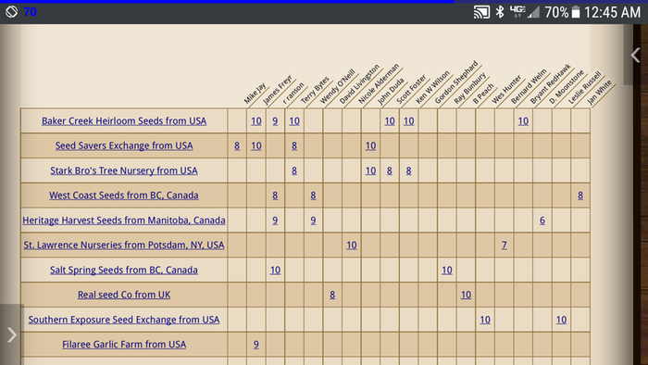Open Real seed Co from UK link
Viewport: 648px width, 365px height.
(x=124, y=295)
